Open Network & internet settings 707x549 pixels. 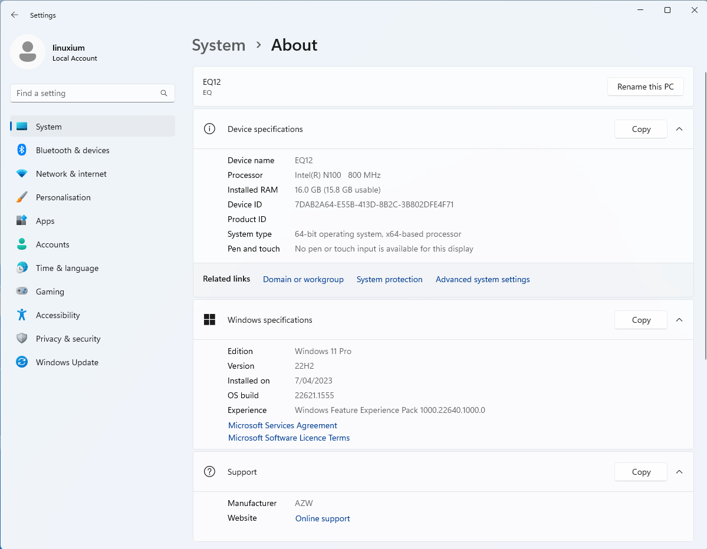pos(93,173)
